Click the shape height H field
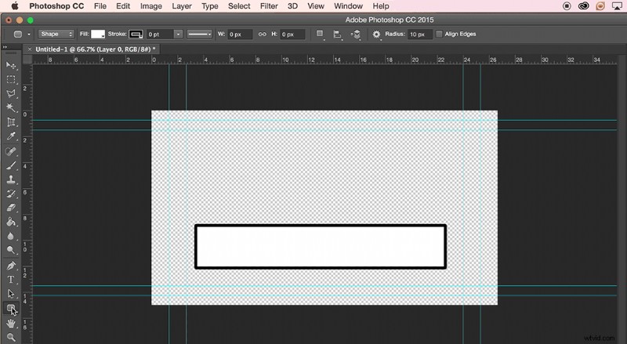 [x=292, y=34]
